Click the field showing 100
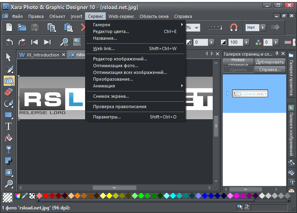This screenshot has width=297, height=213. click(236, 42)
